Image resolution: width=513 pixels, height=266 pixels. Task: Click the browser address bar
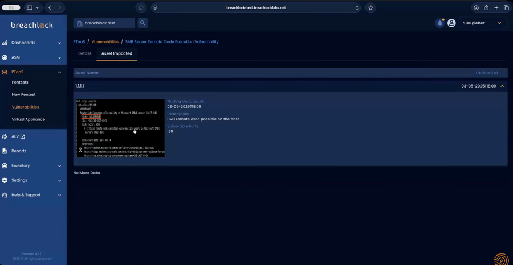(256, 7)
